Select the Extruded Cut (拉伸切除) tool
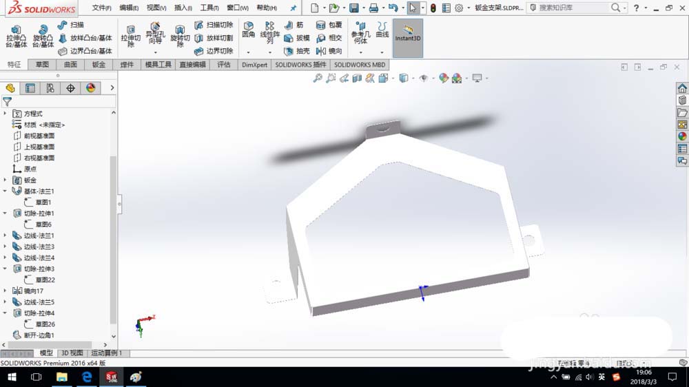Screen dimensions: 689x387 (130, 36)
